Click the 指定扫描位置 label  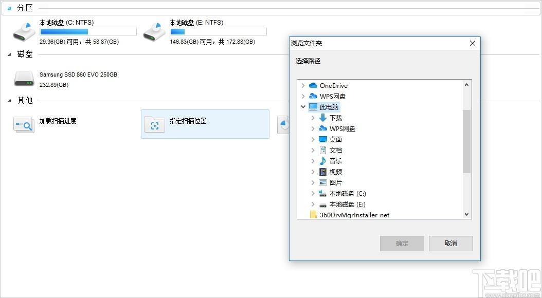(x=188, y=121)
